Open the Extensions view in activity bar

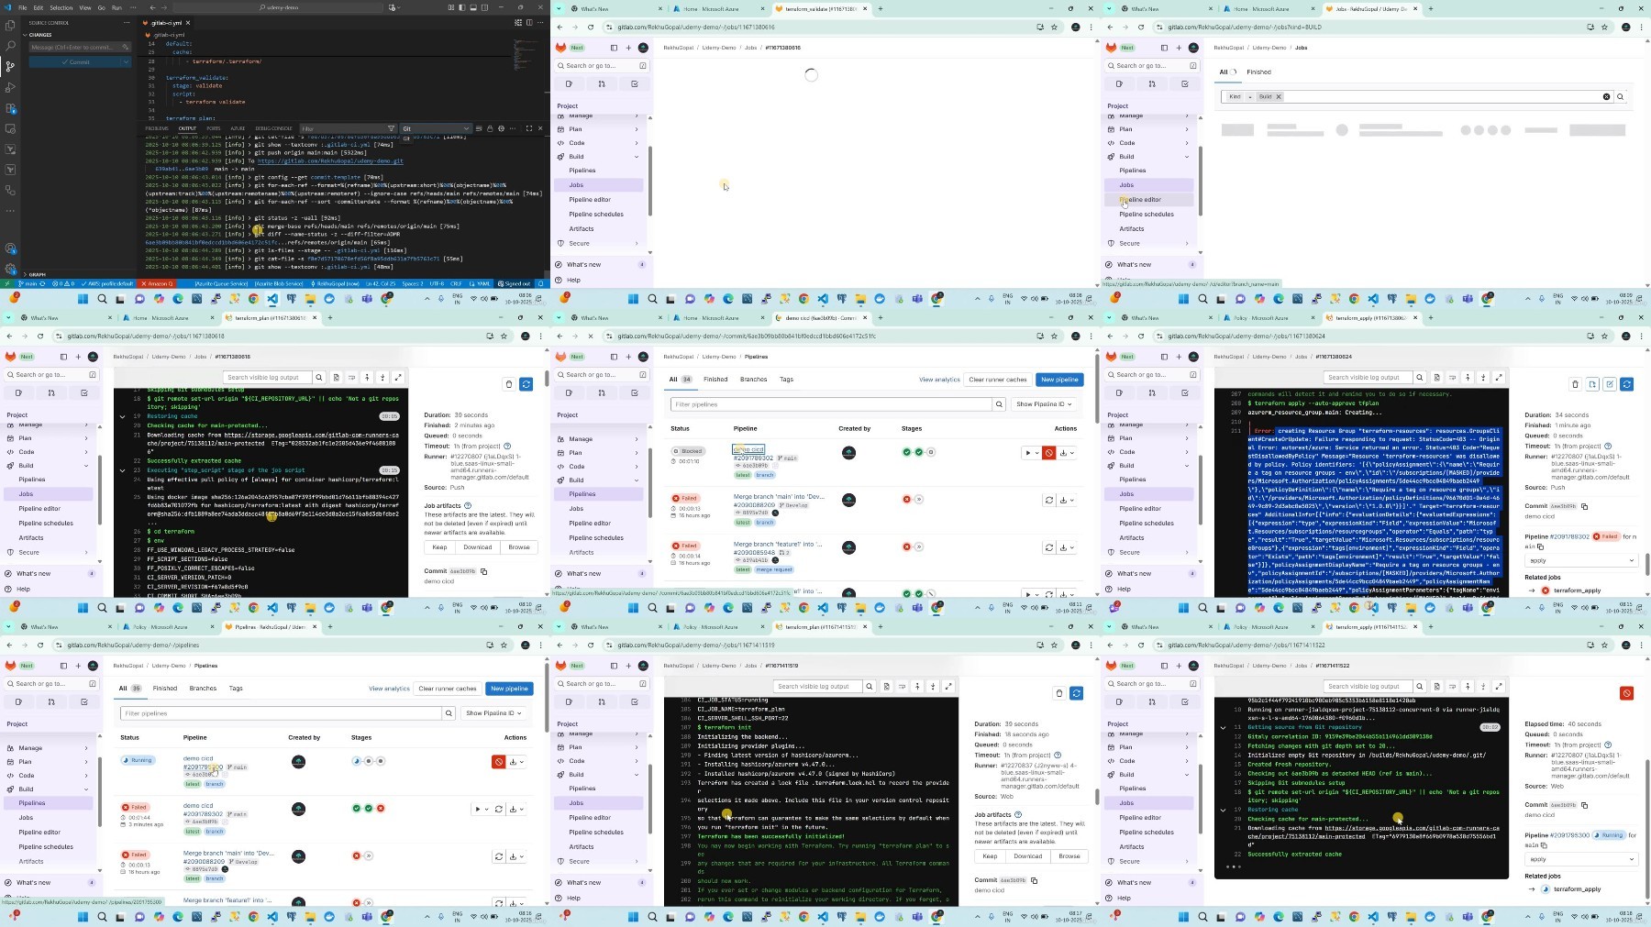pyautogui.click(x=10, y=108)
